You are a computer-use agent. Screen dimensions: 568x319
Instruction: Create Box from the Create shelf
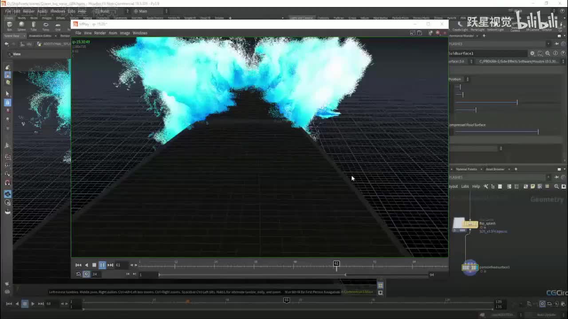pos(10,26)
